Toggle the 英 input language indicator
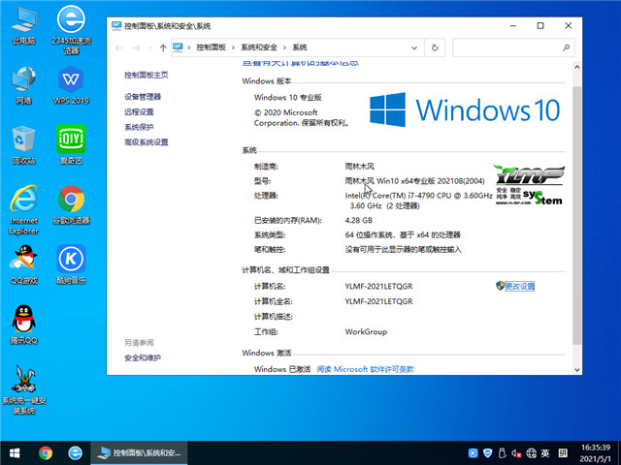 coord(545,452)
